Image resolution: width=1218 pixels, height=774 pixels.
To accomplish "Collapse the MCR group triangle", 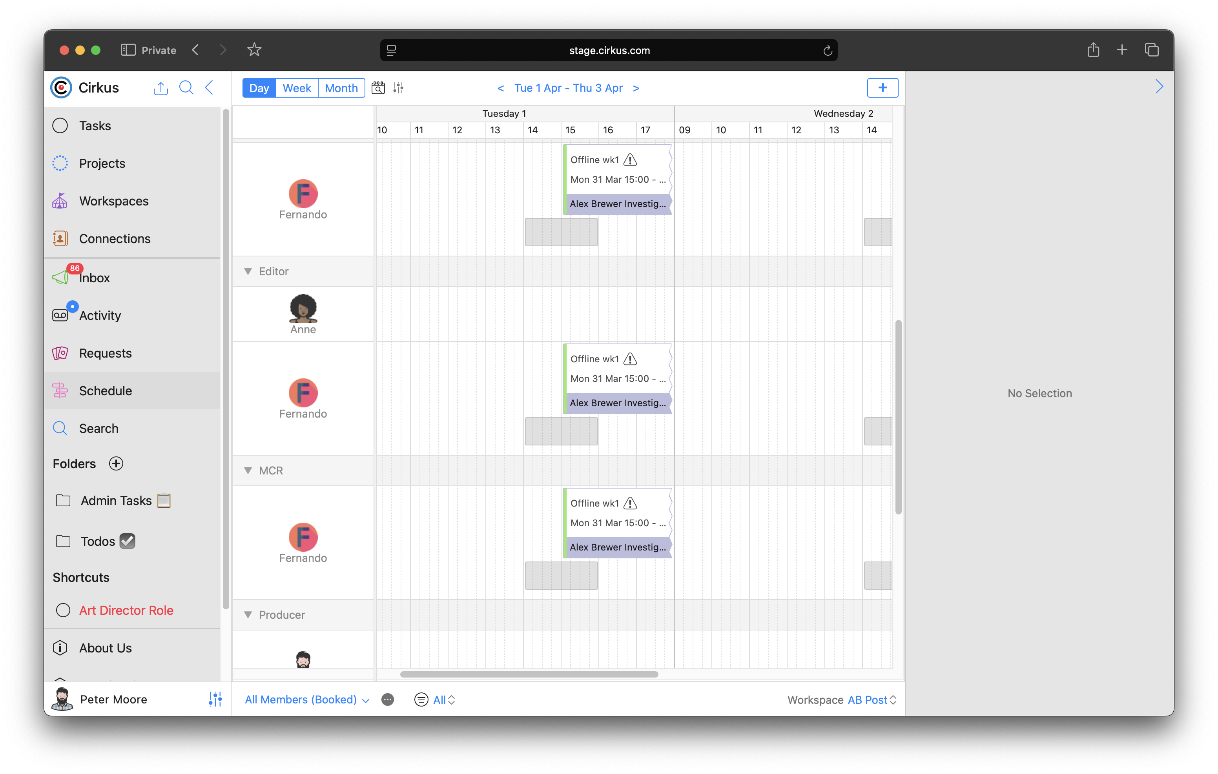I will [248, 471].
